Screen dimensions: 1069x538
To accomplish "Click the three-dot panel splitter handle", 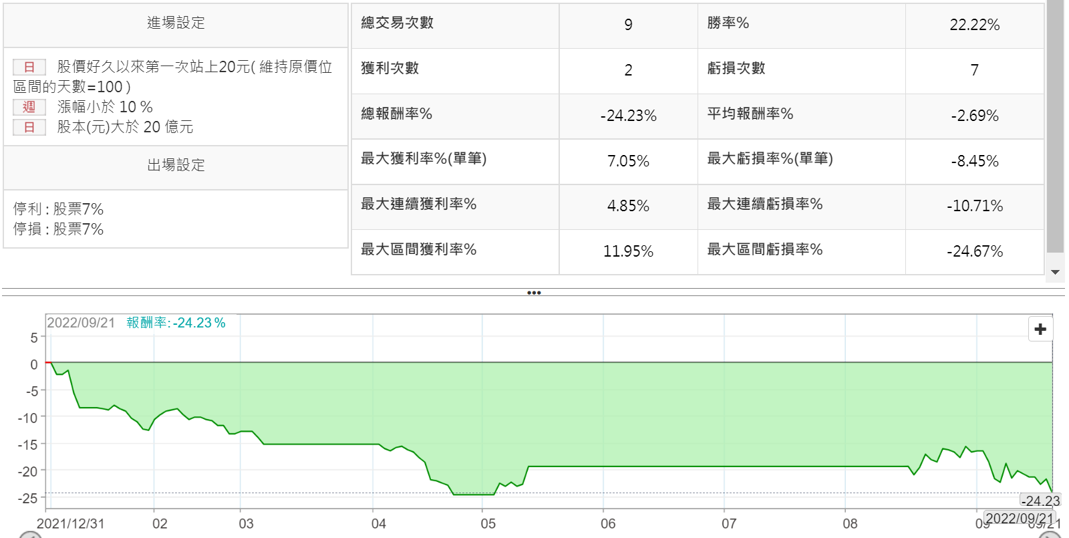I will (x=534, y=293).
